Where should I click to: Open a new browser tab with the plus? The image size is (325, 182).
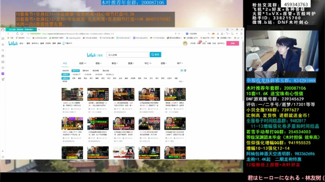tap(39, 30)
